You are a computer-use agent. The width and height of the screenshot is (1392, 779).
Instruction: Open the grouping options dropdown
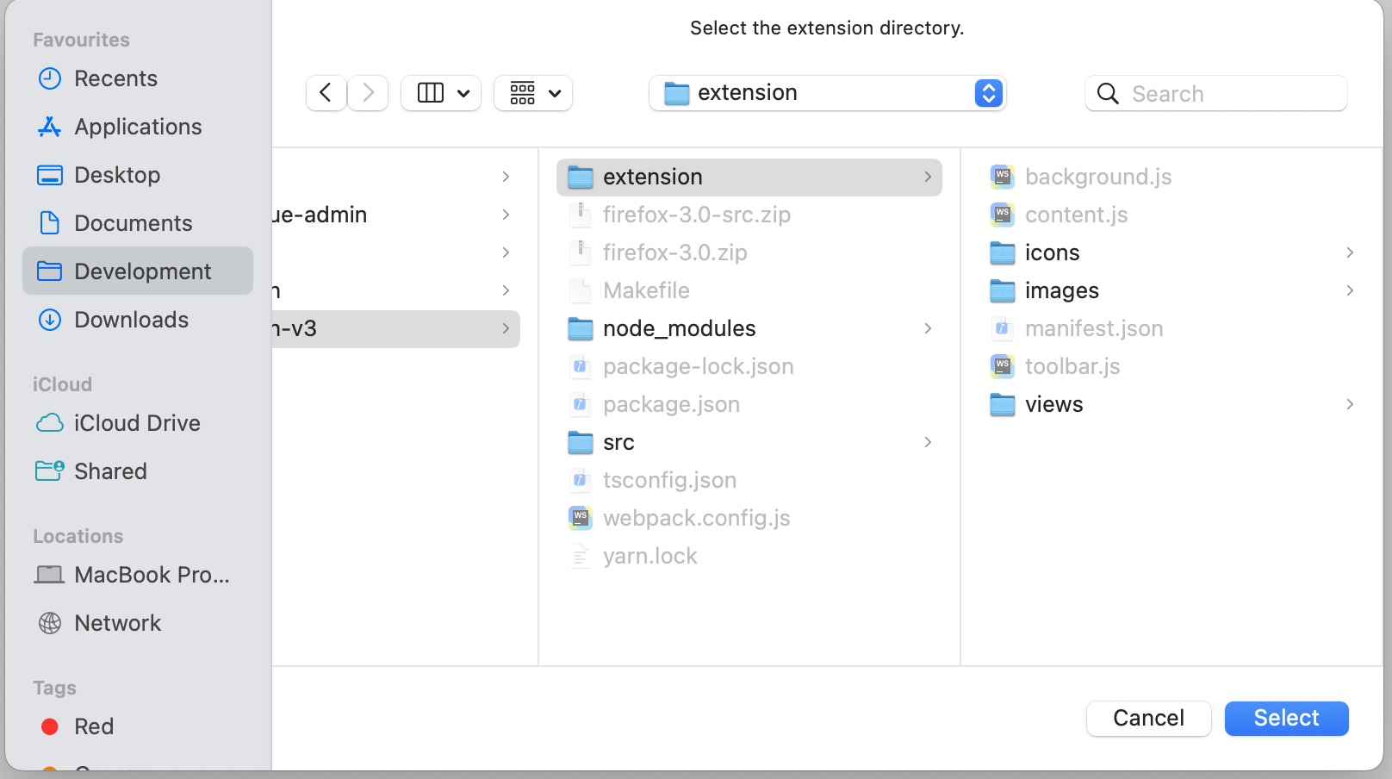(x=533, y=93)
